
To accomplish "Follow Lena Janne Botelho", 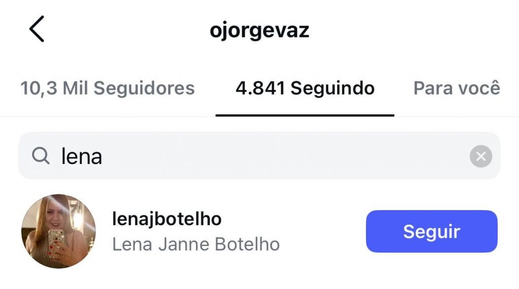I will point(431,231).
